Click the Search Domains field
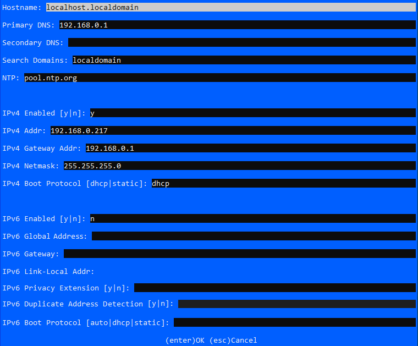This screenshot has height=346, width=418. tap(243, 60)
